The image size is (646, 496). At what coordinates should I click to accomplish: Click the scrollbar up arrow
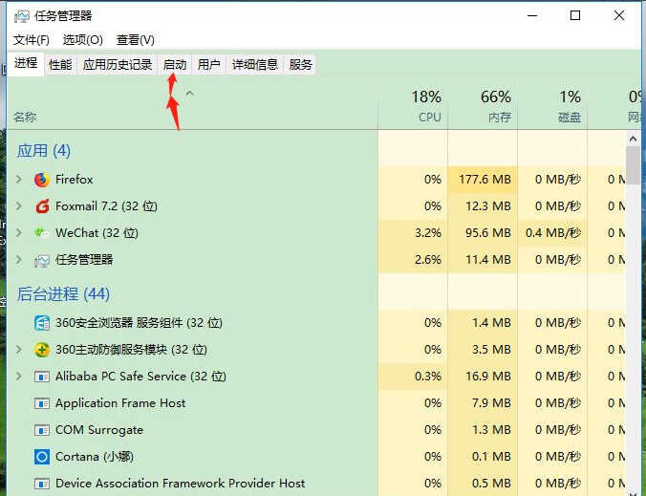[x=633, y=140]
